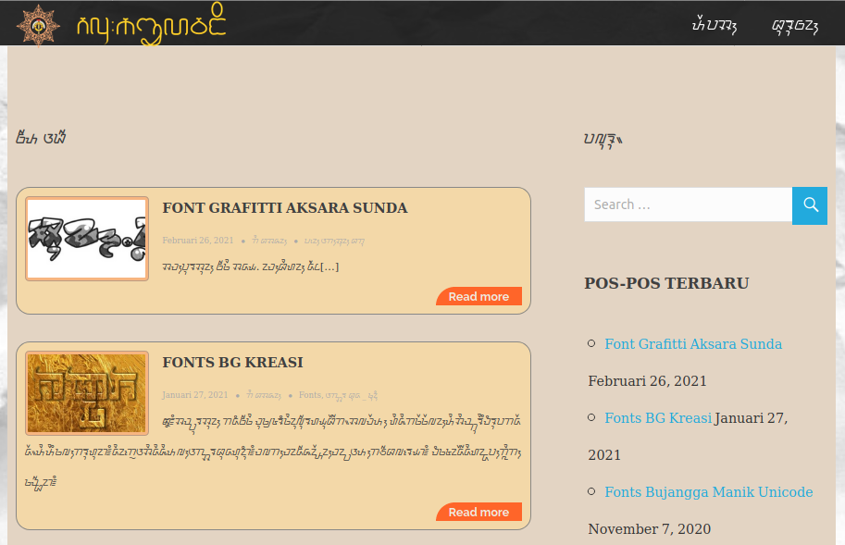The height and width of the screenshot is (545, 845).
Task: Focus the Search input field
Action: (x=688, y=204)
